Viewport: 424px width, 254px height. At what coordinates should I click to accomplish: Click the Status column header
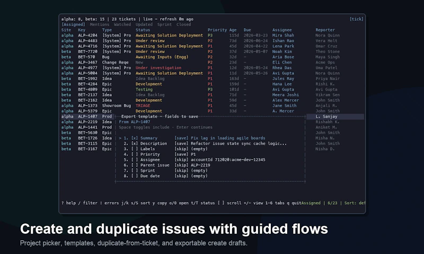[x=143, y=30]
